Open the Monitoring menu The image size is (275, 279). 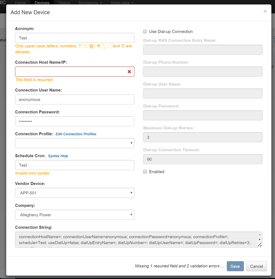pyautogui.click(x=90, y=3)
